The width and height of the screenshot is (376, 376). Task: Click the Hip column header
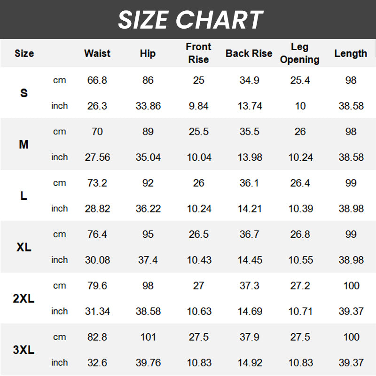pyautogui.click(x=148, y=54)
